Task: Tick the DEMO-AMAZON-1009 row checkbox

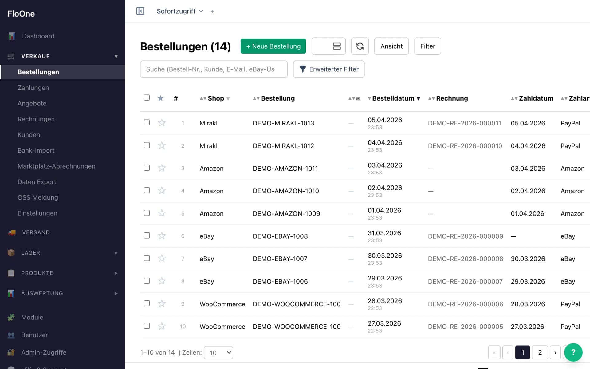Action: (x=147, y=213)
